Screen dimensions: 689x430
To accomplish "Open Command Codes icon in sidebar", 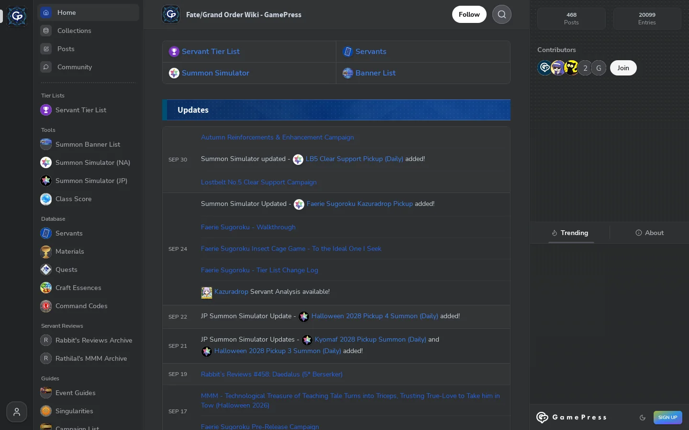I will click(46, 306).
